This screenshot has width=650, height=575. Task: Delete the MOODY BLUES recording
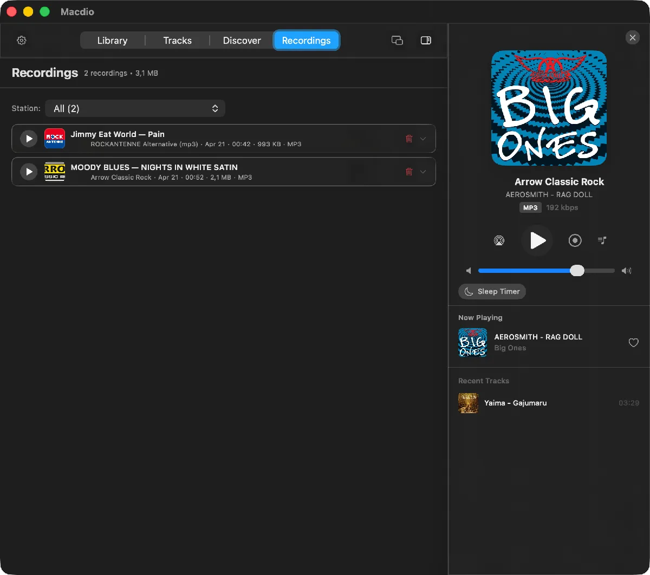(x=409, y=172)
